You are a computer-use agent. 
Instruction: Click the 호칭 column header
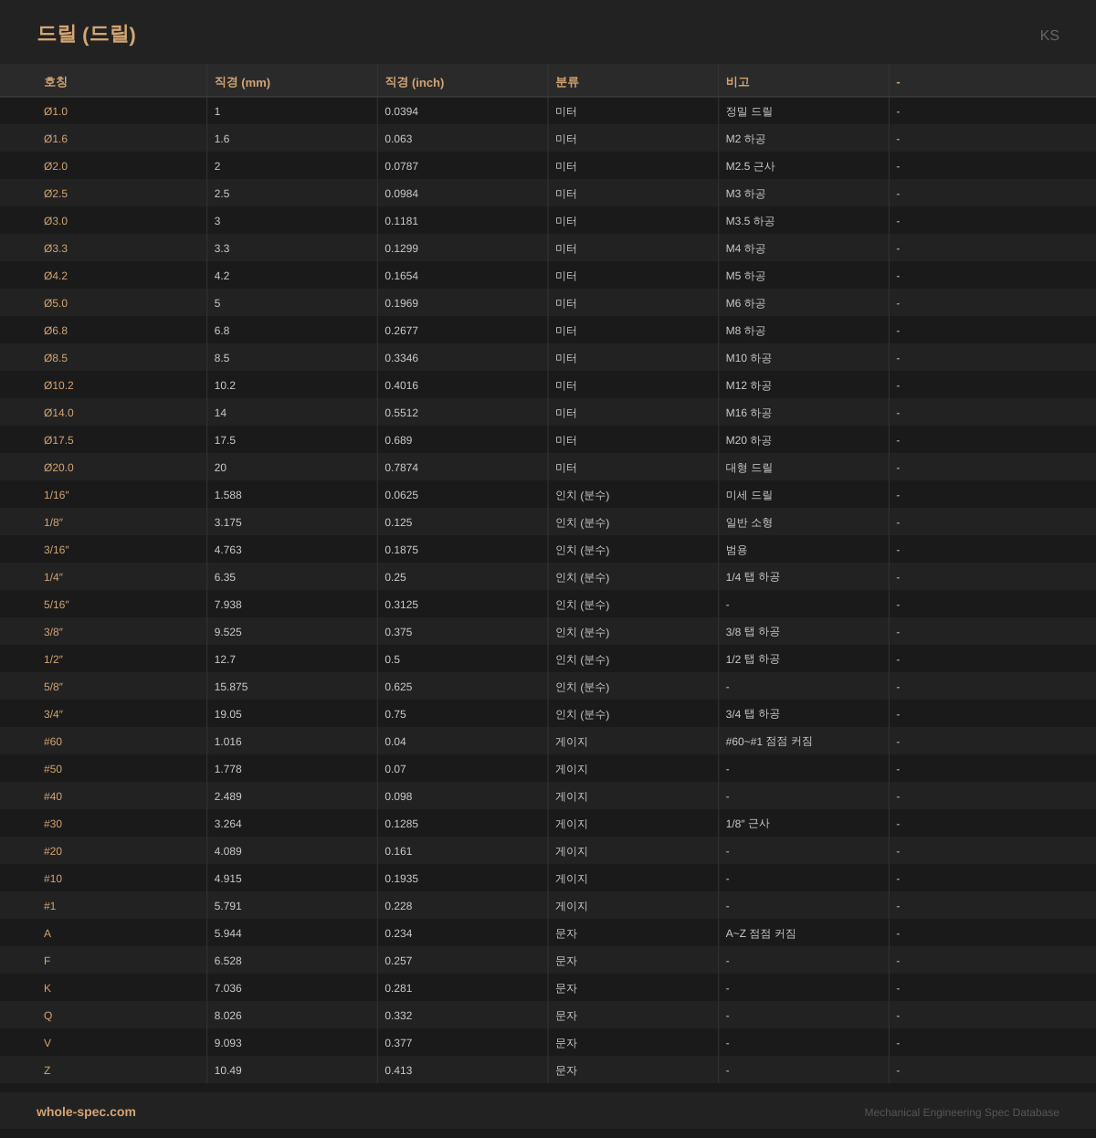click(x=56, y=82)
